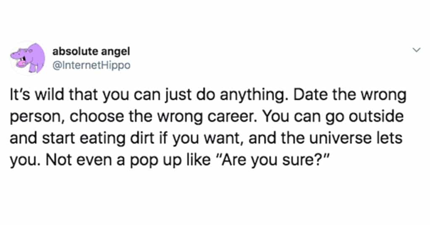
Task: Expand the tweet options chevron
Action: (x=417, y=50)
